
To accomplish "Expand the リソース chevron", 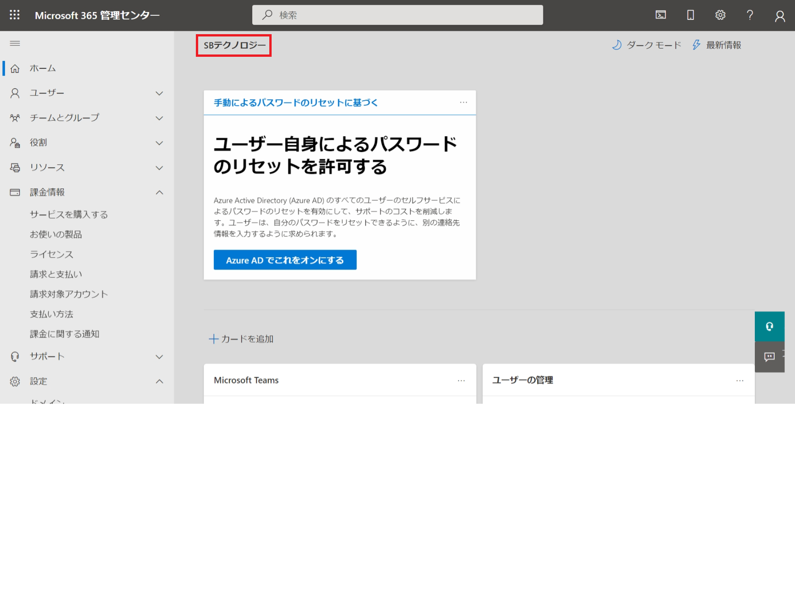I will tap(159, 168).
